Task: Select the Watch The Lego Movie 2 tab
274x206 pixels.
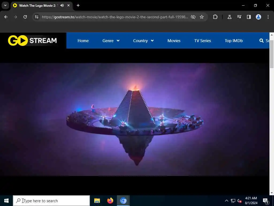Action: click(37, 5)
